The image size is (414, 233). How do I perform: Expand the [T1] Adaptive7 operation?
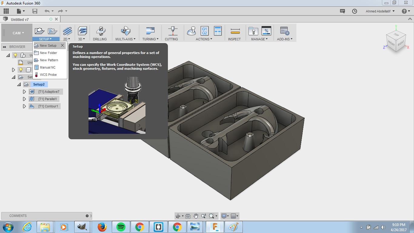(25, 92)
